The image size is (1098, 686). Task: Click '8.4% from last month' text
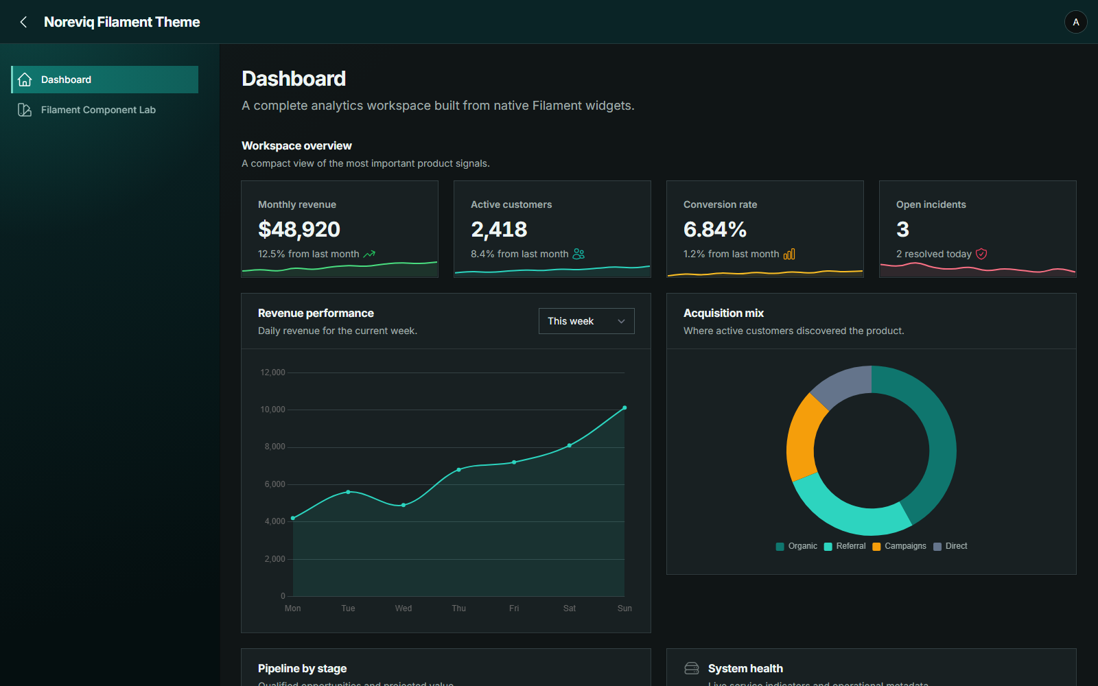[x=519, y=254]
